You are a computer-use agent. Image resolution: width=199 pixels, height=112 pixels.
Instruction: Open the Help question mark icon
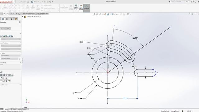(x=192, y=2)
